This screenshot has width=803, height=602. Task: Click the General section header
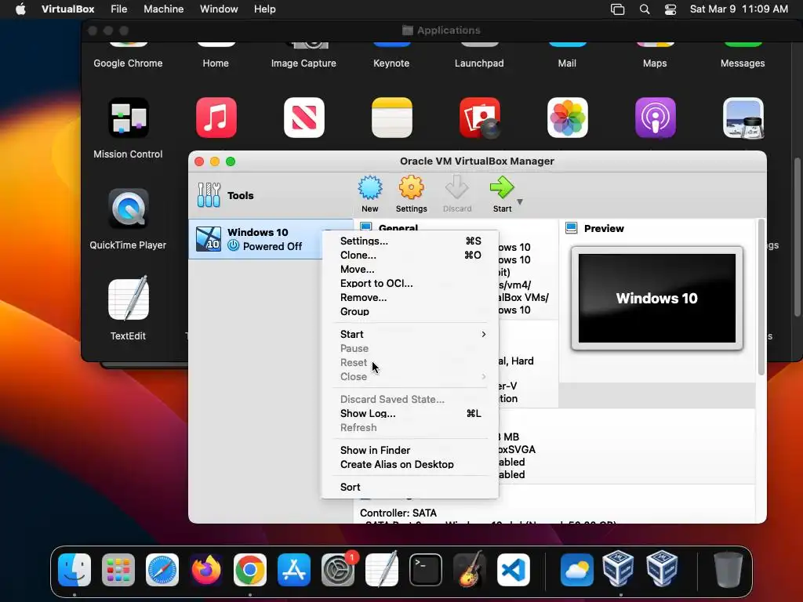[398, 228]
